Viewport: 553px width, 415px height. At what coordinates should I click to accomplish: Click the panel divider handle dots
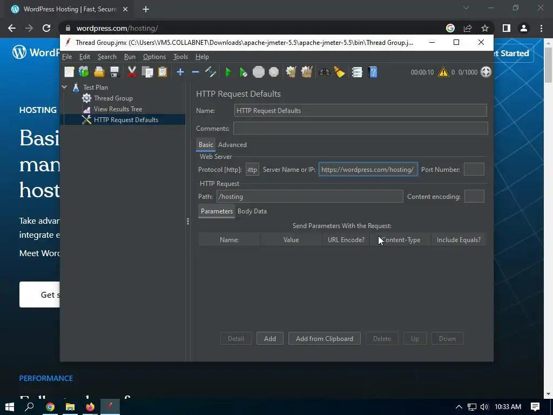point(187,221)
